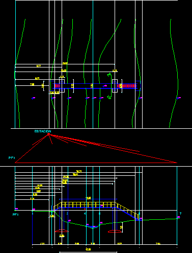This screenshot has width=192, height=253.
Task: Select the right red footing in elevation
Action: [115, 231]
